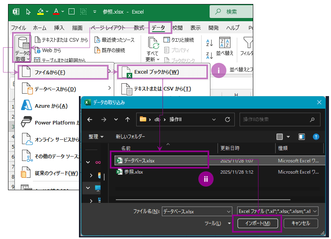Select the file データベース.xlsx in list

pyautogui.click(x=139, y=160)
